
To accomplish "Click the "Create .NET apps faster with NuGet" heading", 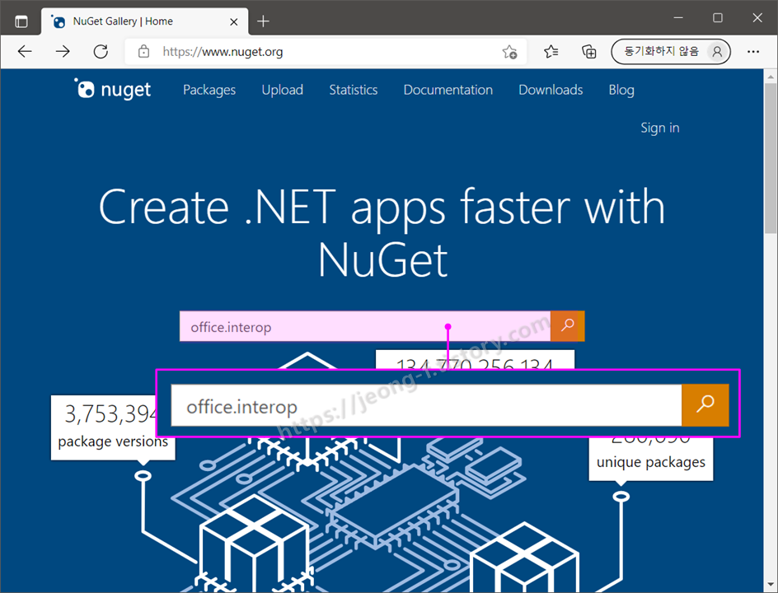I will pos(382,233).
